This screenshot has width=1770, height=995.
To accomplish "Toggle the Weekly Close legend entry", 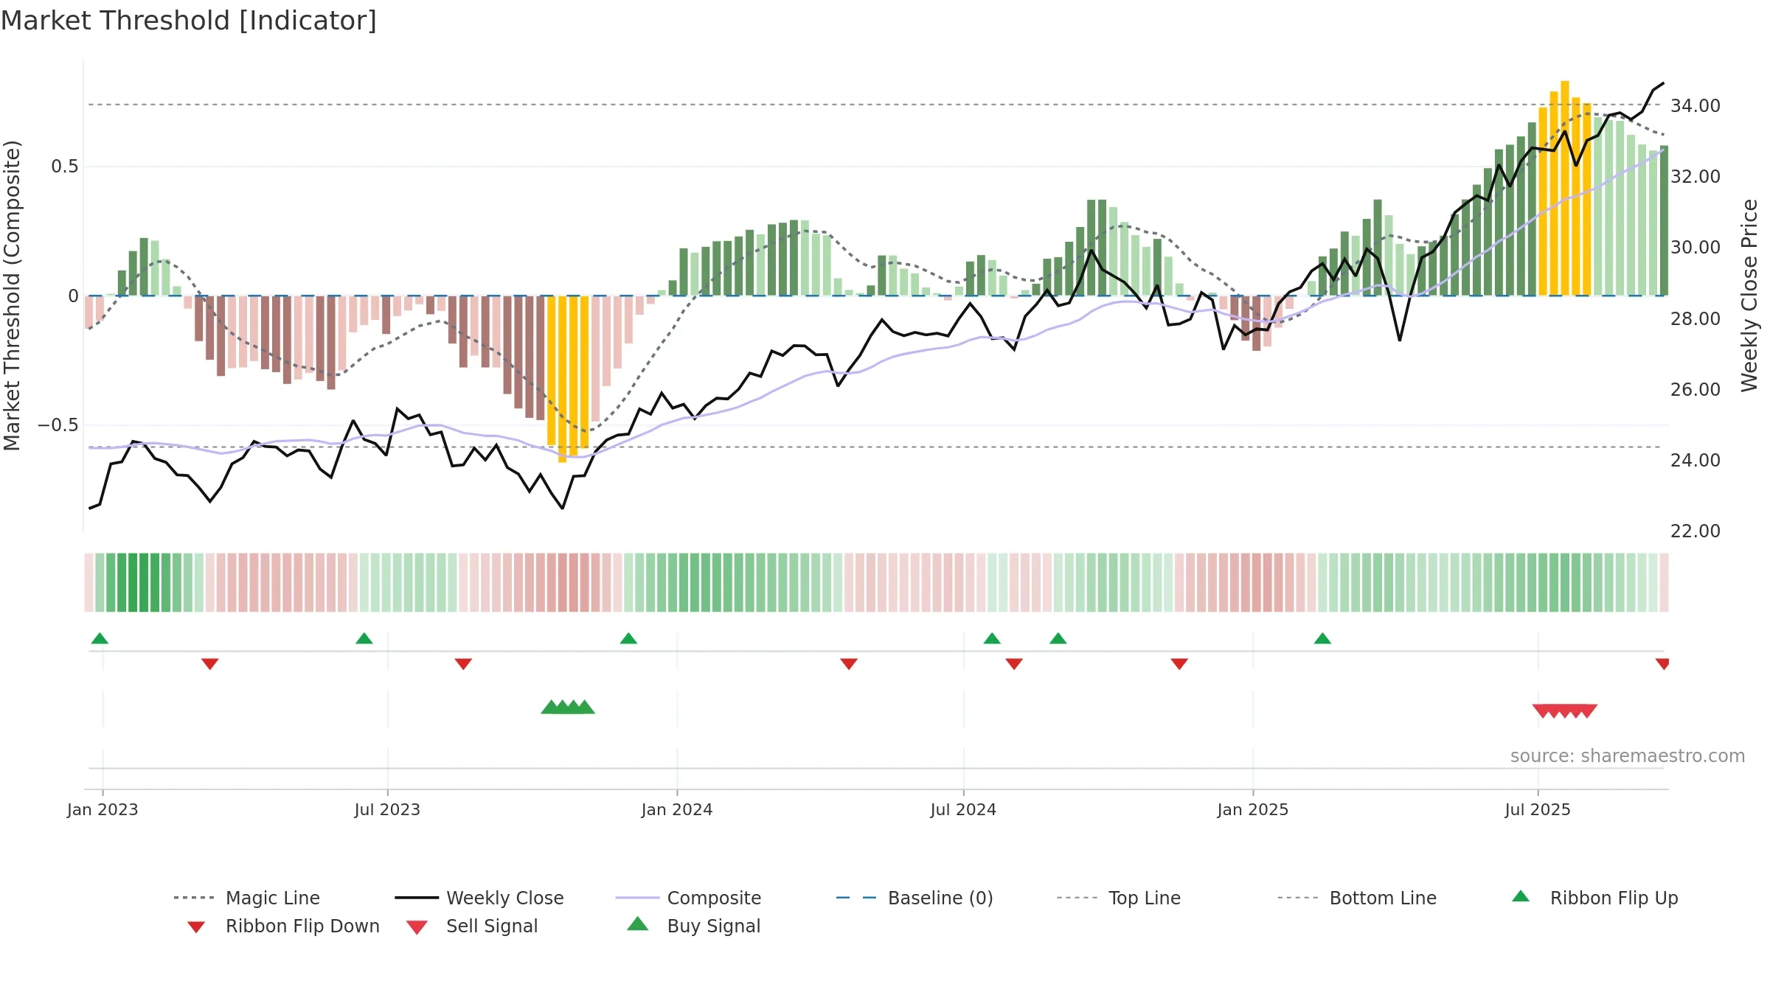I will (x=479, y=898).
